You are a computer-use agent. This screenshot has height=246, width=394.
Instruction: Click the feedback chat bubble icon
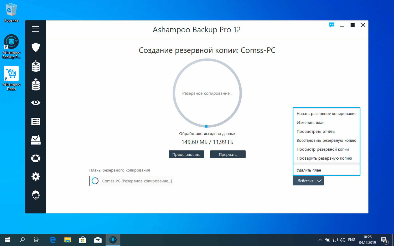coord(332,25)
